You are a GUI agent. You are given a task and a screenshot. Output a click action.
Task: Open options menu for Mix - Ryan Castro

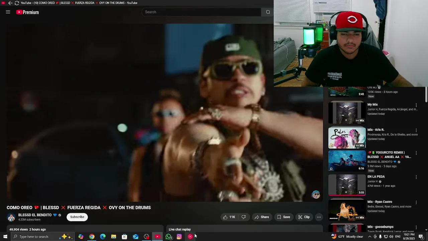tap(416, 203)
